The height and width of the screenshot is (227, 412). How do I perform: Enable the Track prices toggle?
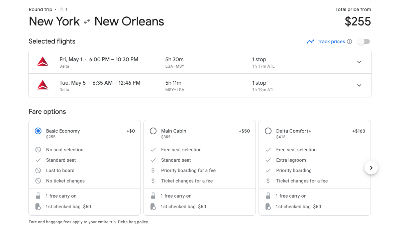pos(364,42)
